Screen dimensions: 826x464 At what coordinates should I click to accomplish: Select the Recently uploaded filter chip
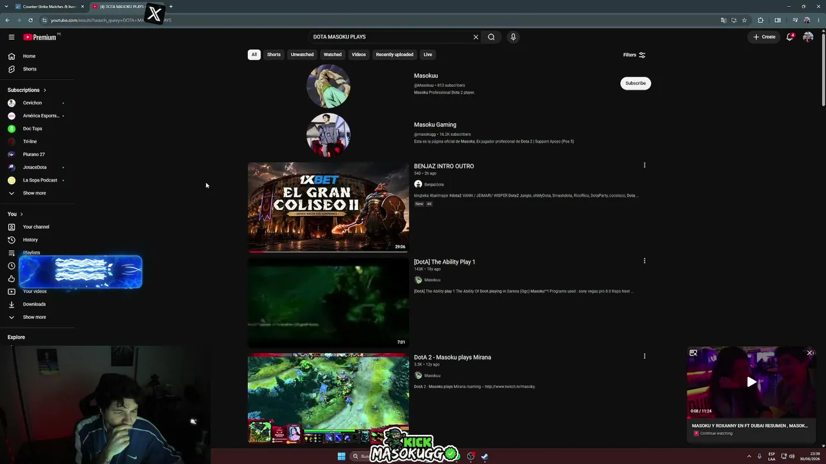point(395,55)
